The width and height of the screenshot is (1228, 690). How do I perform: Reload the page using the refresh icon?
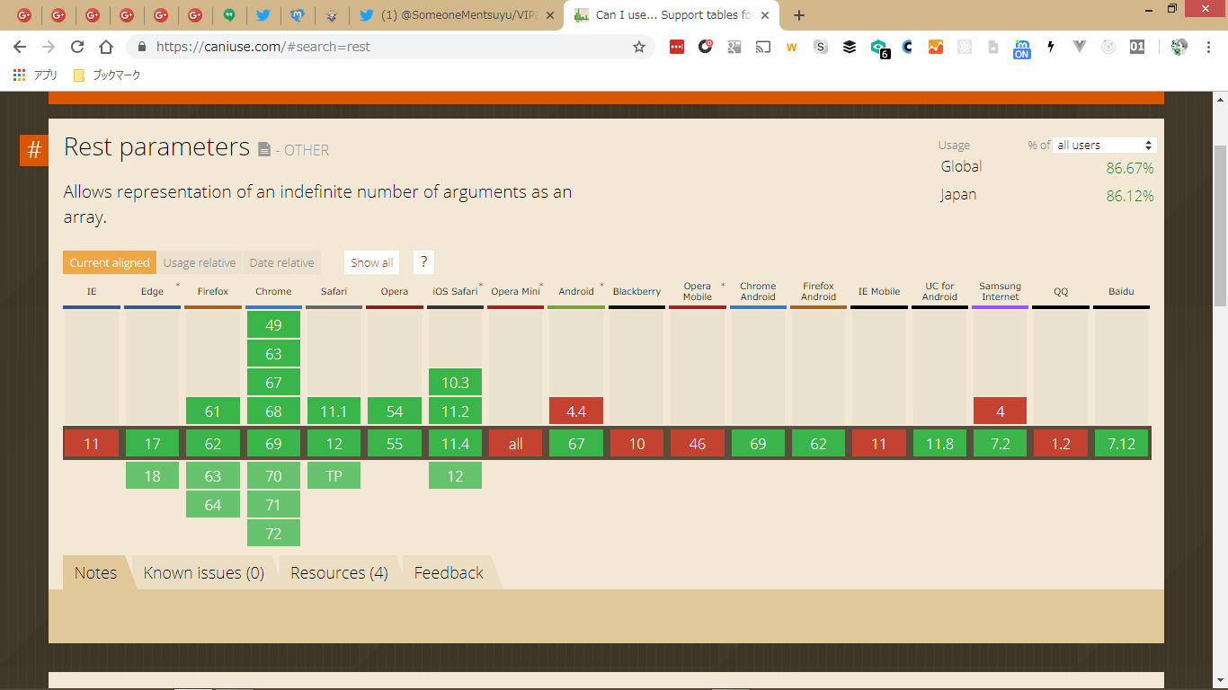(77, 47)
